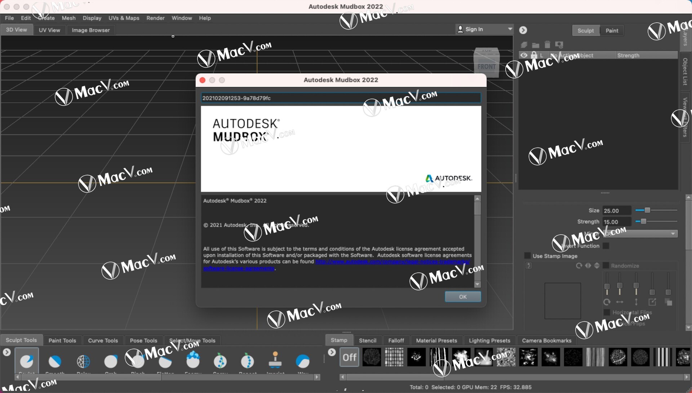
Task: Open the UVs & Maps menu
Action: coord(124,18)
